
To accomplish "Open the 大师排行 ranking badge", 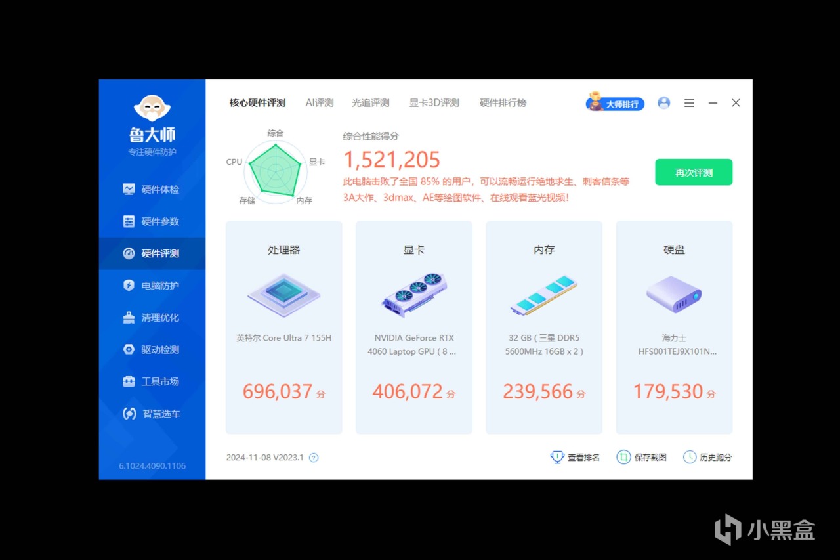I will click(616, 103).
